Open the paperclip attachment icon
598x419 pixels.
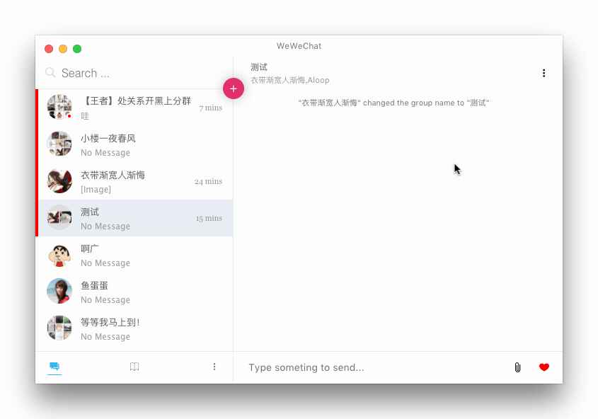(517, 367)
